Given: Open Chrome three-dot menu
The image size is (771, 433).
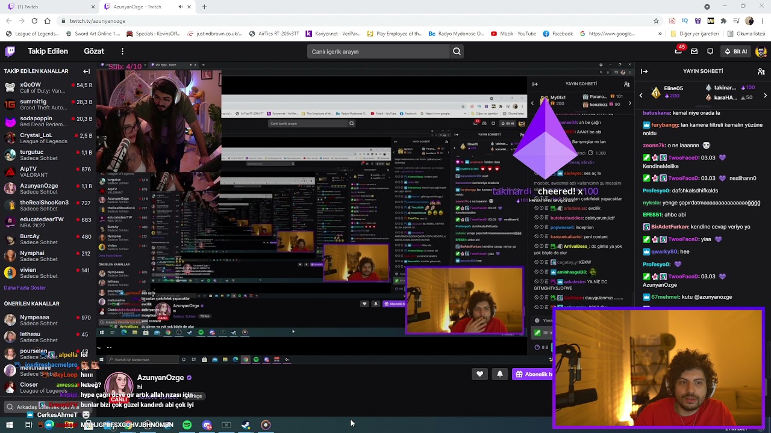Looking at the screenshot, I should click(x=763, y=20).
